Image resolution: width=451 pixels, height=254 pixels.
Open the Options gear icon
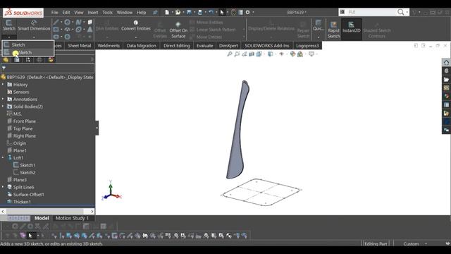pos(247,12)
